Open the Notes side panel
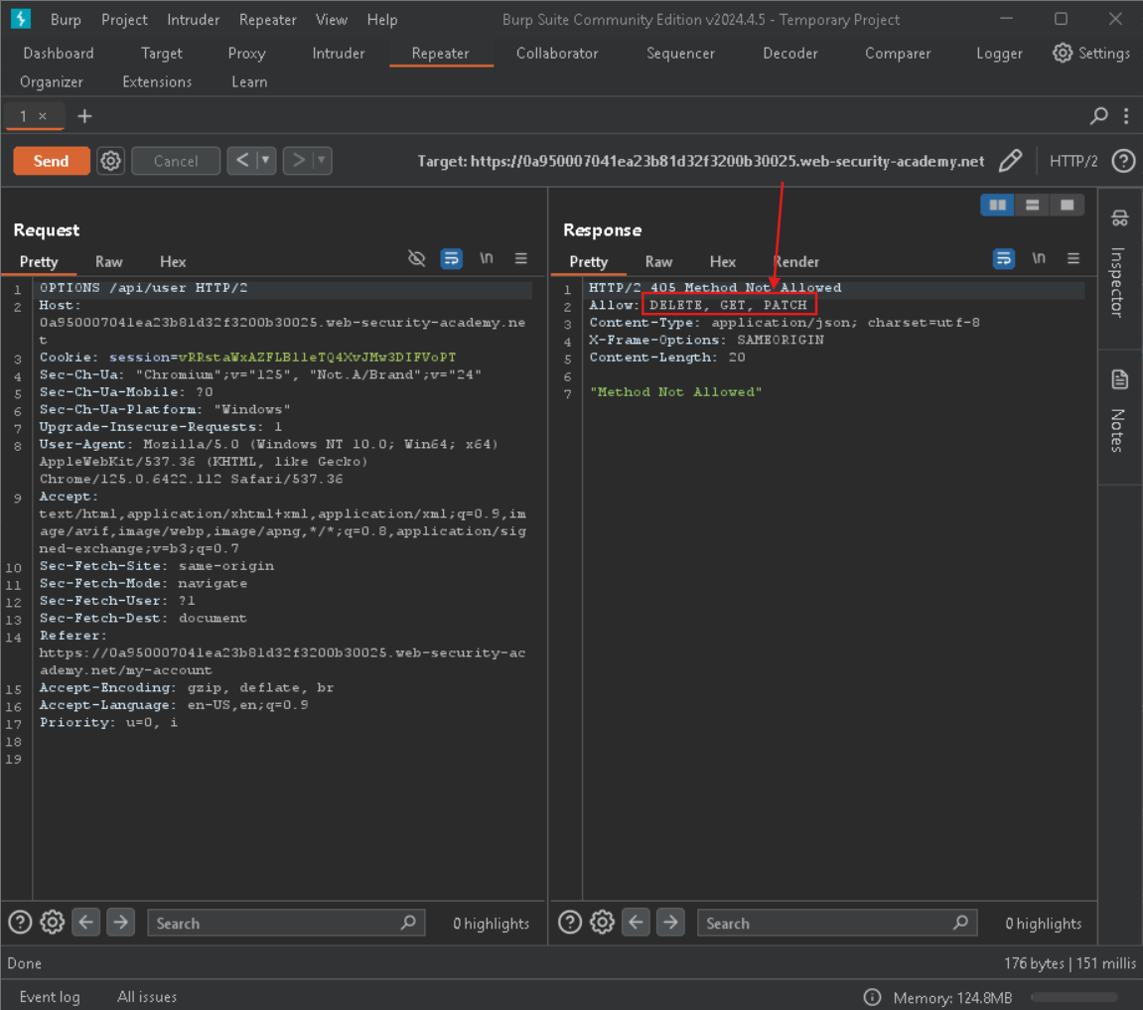Viewport: 1143px width, 1010px height. tap(1119, 409)
